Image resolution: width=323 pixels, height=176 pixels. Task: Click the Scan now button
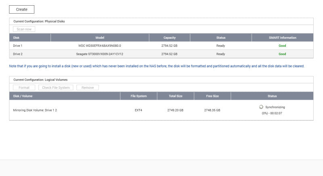tap(24, 29)
